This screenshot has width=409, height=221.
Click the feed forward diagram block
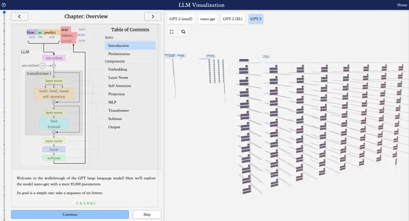tap(54, 124)
